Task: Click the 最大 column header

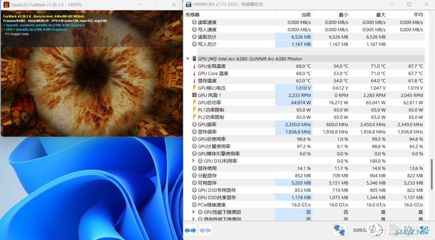Action: (369, 14)
